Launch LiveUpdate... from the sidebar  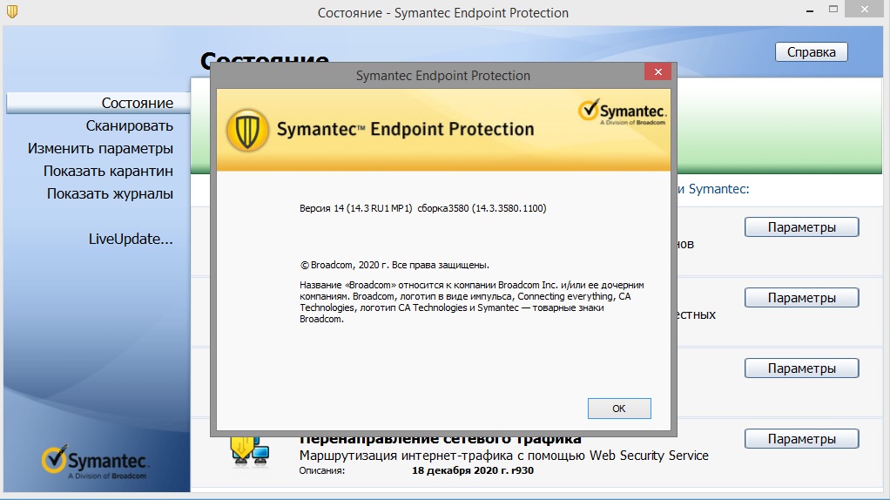pos(131,239)
